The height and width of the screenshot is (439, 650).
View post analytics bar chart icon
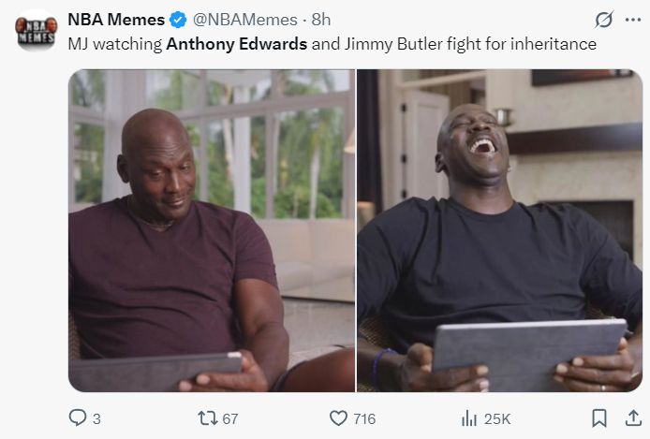[469, 417]
